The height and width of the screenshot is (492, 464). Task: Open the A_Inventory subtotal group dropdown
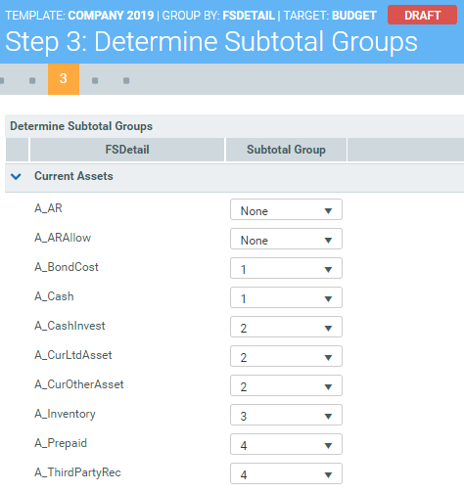pos(286,415)
